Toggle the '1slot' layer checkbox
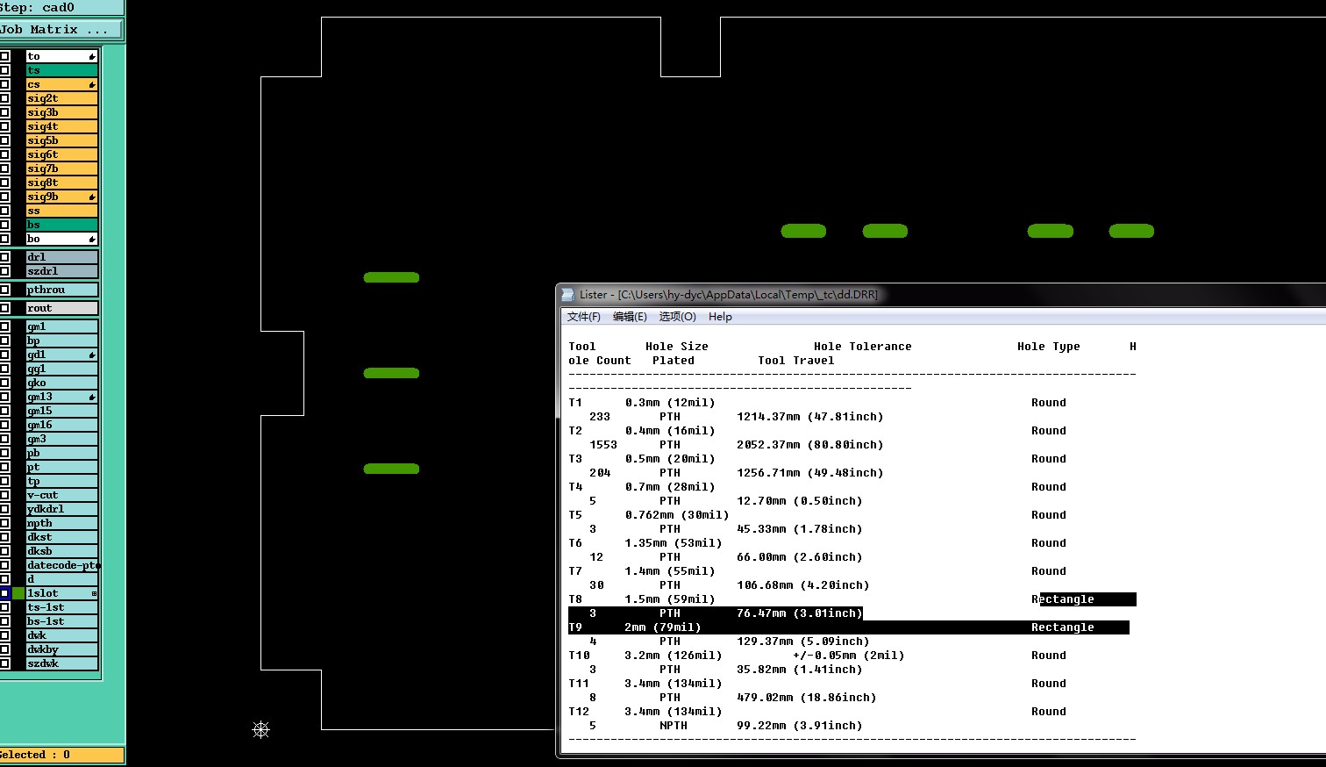Screen dimensions: 1326x767 (x=5, y=593)
